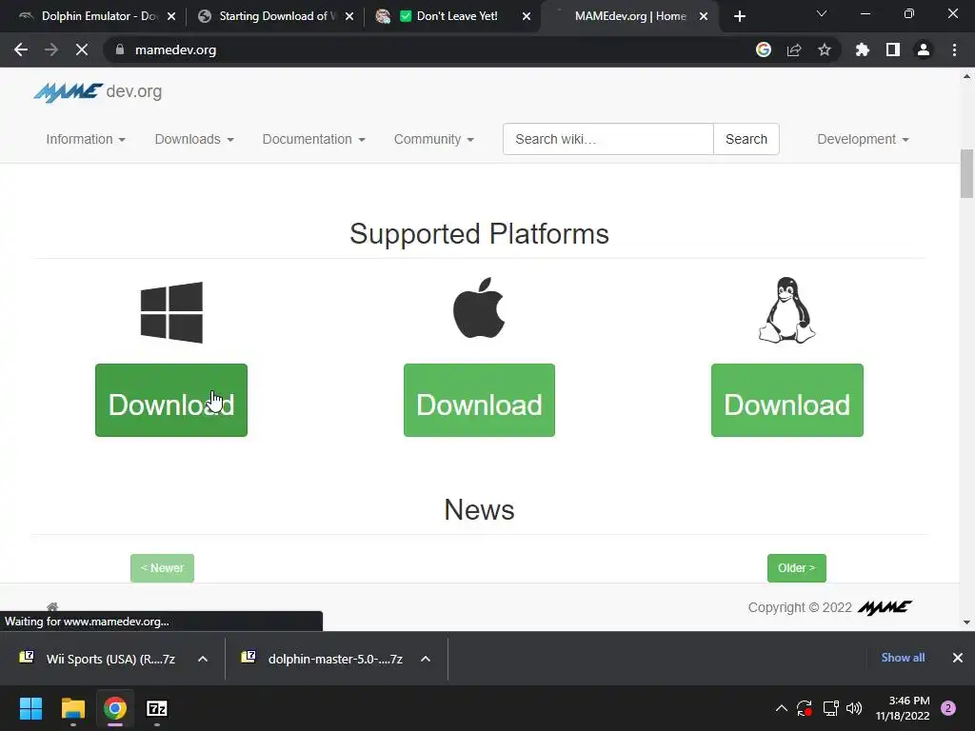Viewport: 975px width, 731px height.
Task: Click Download under Apple logo
Action: [x=480, y=401]
